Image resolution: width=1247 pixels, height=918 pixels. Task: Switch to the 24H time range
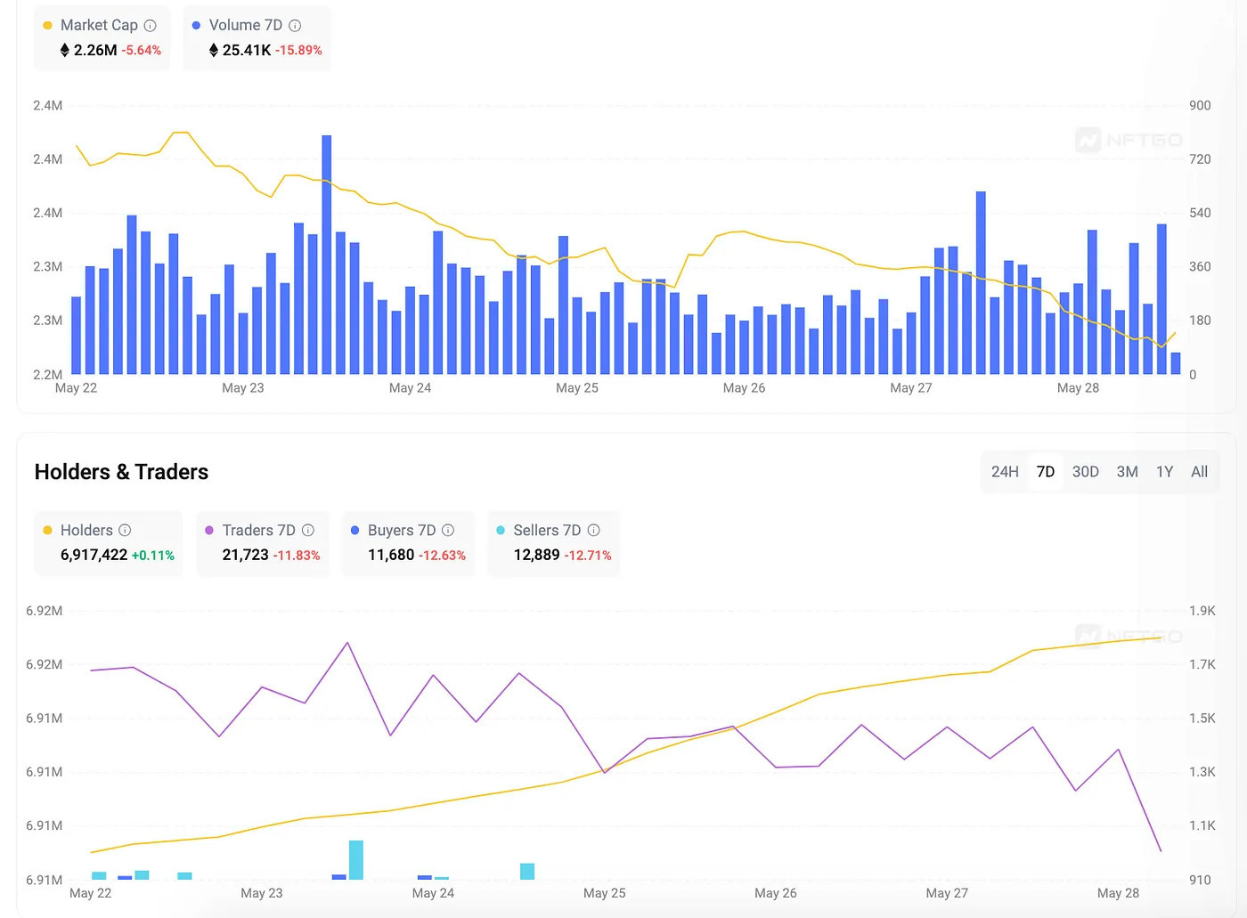[1005, 472]
